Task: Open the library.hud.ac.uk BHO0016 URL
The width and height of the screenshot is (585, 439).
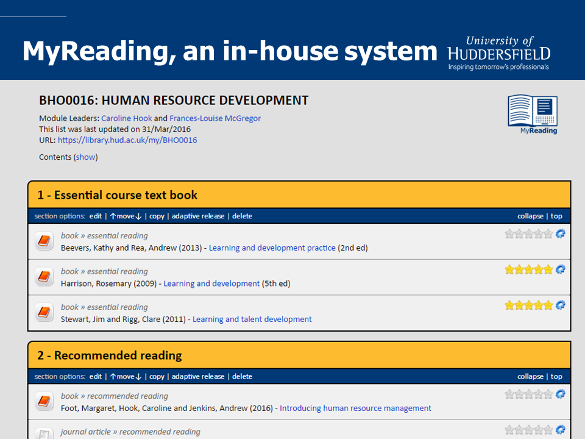Action: click(x=127, y=140)
